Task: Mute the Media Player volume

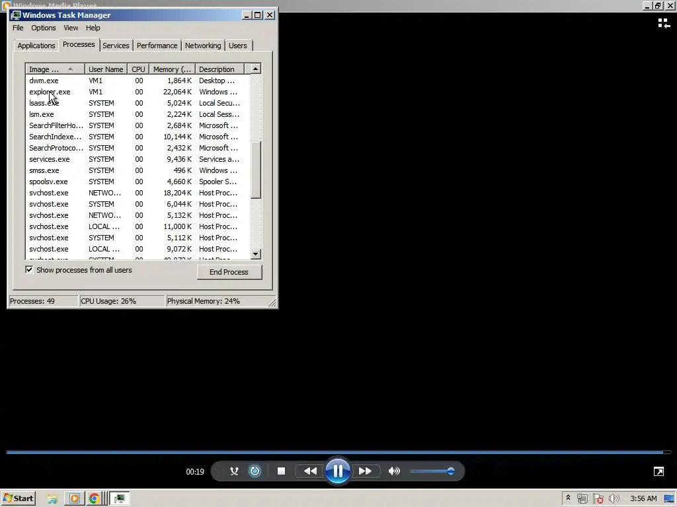Action: (394, 471)
